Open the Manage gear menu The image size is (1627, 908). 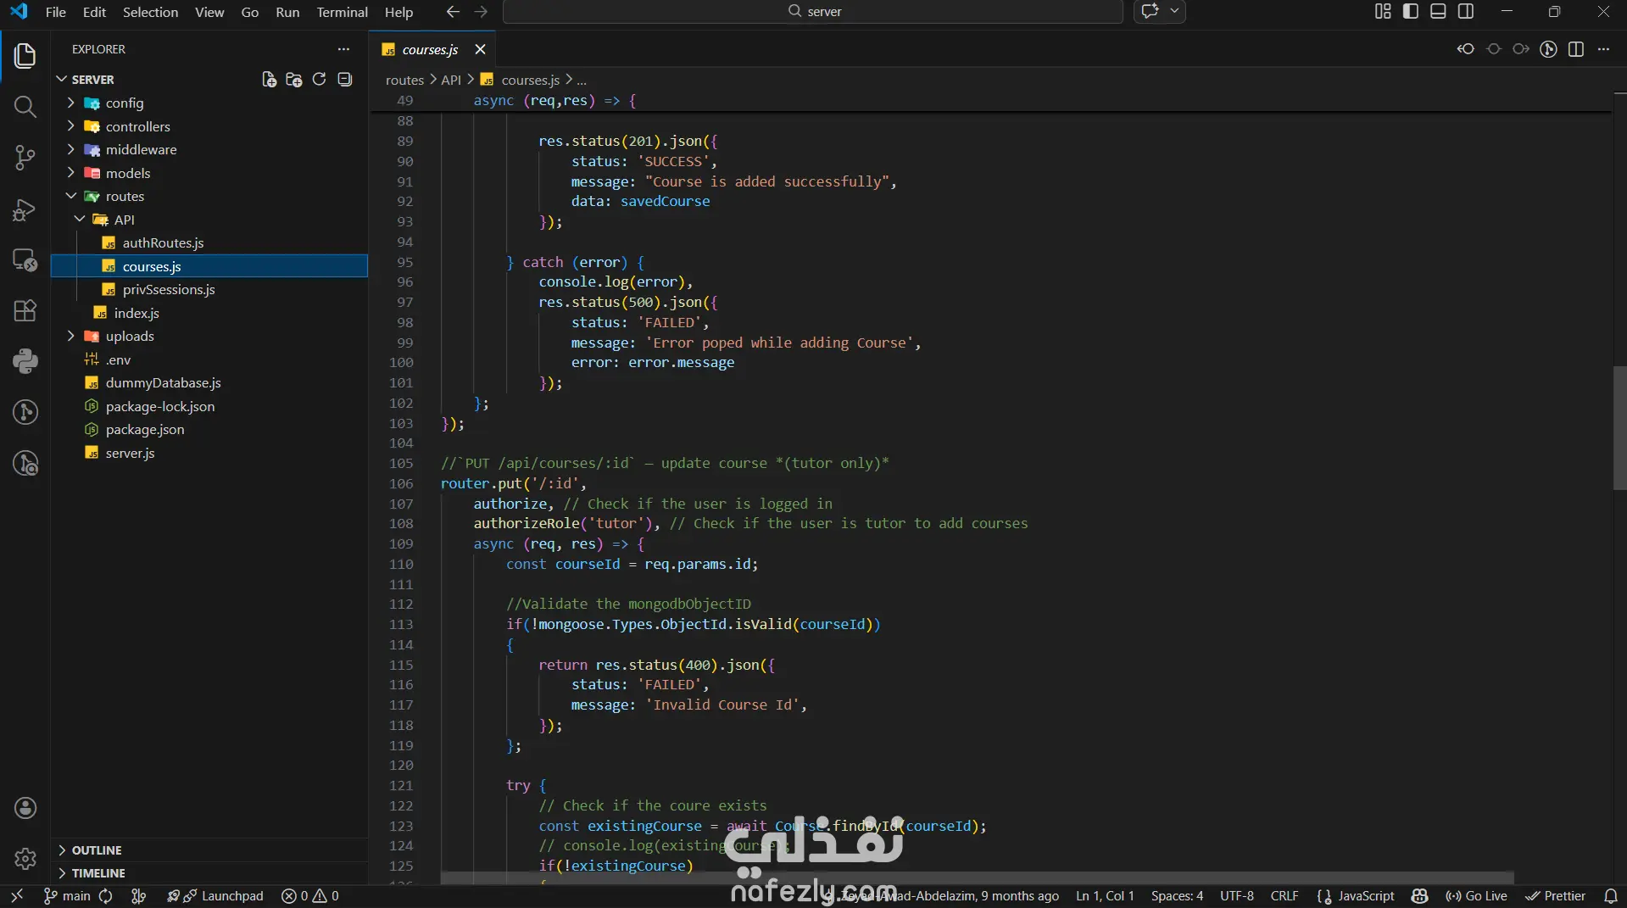click(25, 859)
